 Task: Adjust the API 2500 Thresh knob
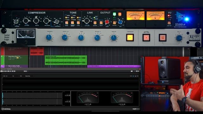click(x=16, y=22)
